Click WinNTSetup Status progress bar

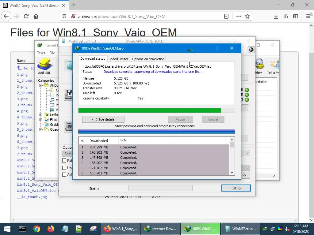click(160, 188)
